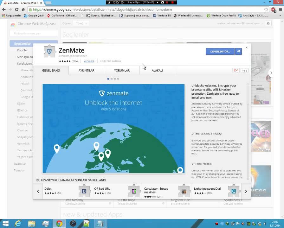Advance featured carousel with right chevron
Screen dimensions: 284x228
click(271, 73)
